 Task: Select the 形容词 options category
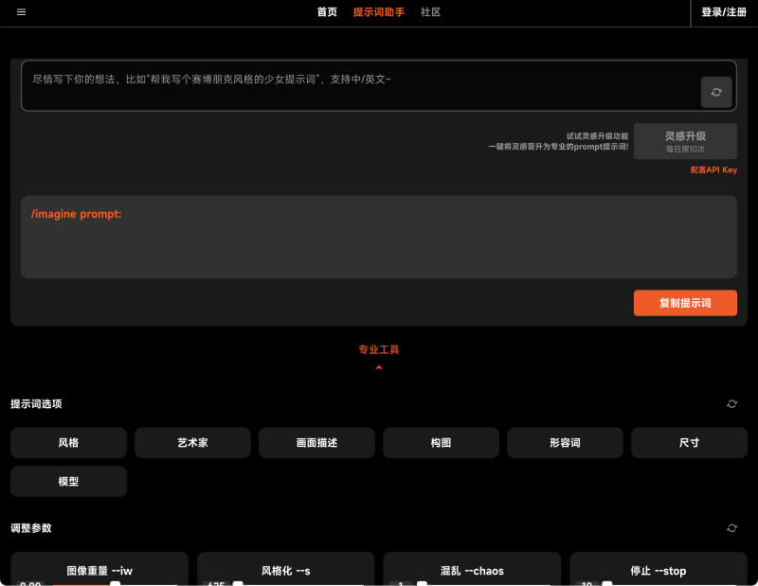point(565,443)
